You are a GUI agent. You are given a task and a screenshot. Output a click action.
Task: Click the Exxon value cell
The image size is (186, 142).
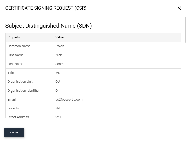60,46
